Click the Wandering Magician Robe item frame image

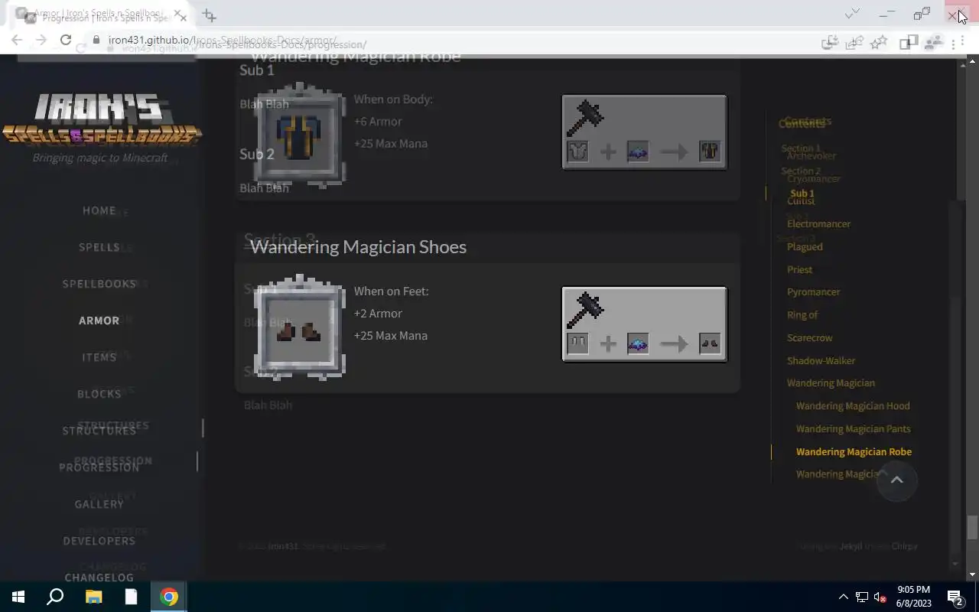coord(299,135)
